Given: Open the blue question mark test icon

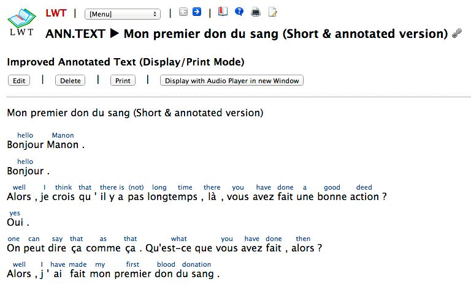Looking at the screenshot, I should 239,12.
